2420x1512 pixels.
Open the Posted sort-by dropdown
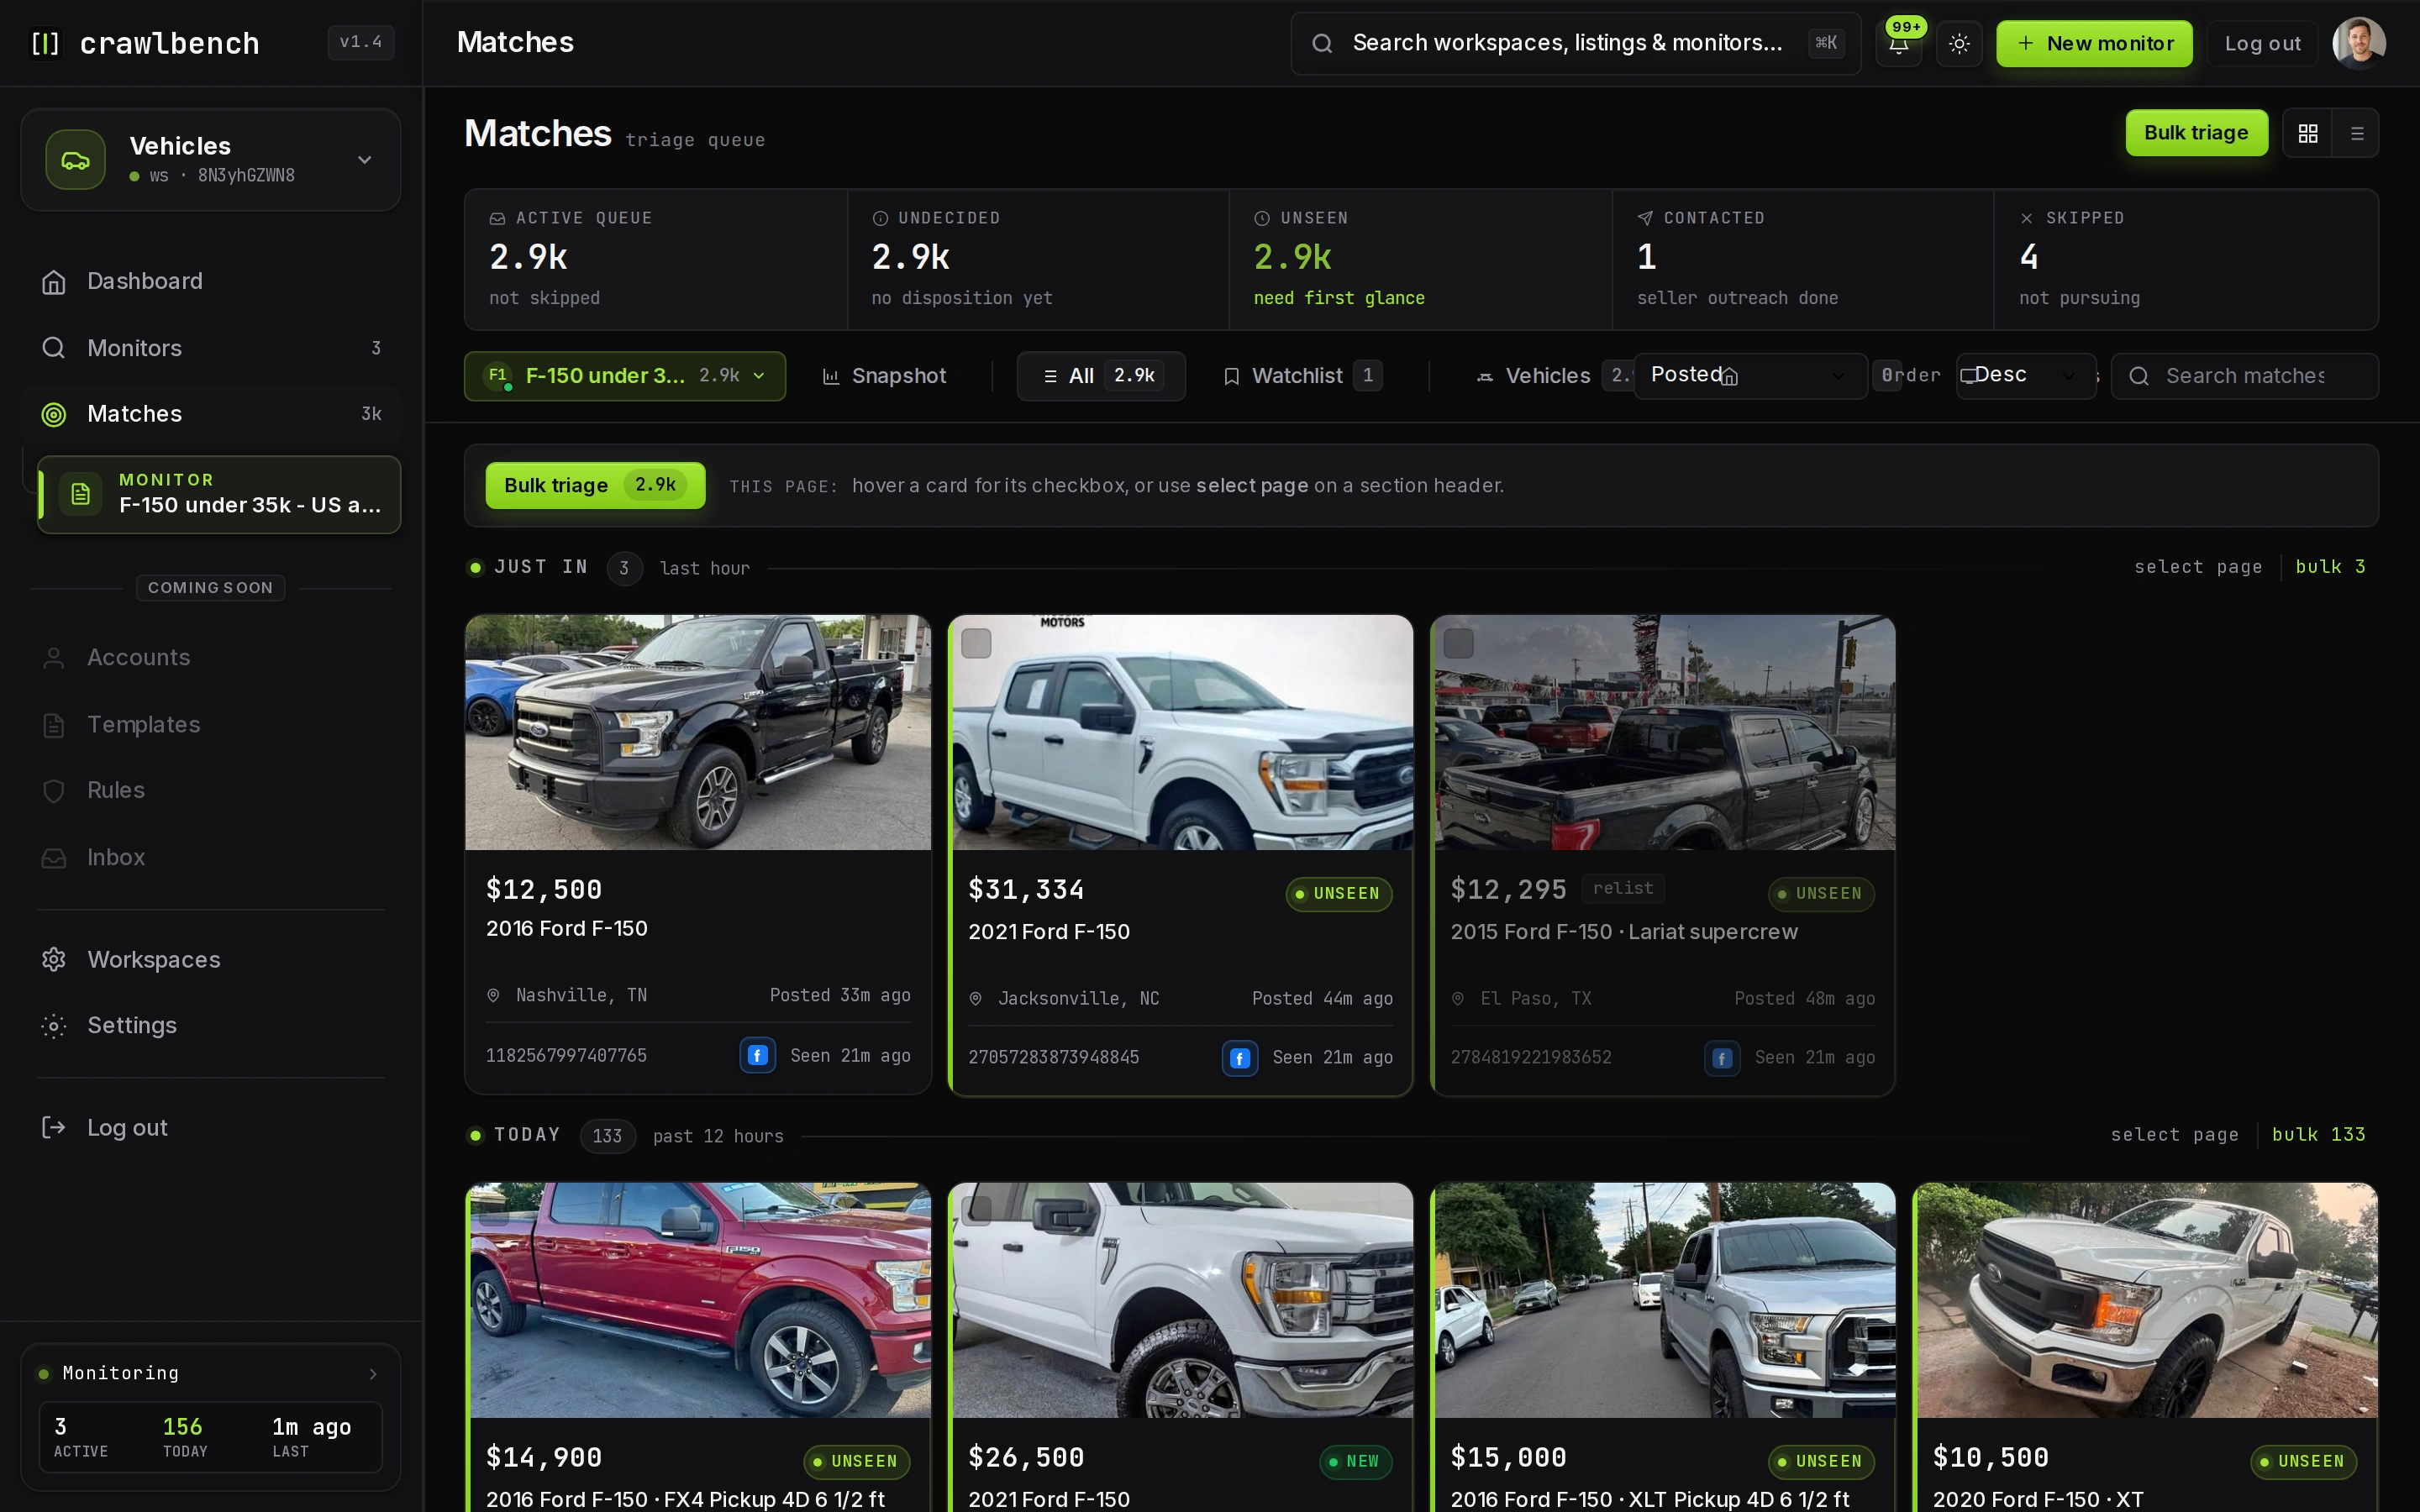pyautogui.click(x=1750, y=376)
